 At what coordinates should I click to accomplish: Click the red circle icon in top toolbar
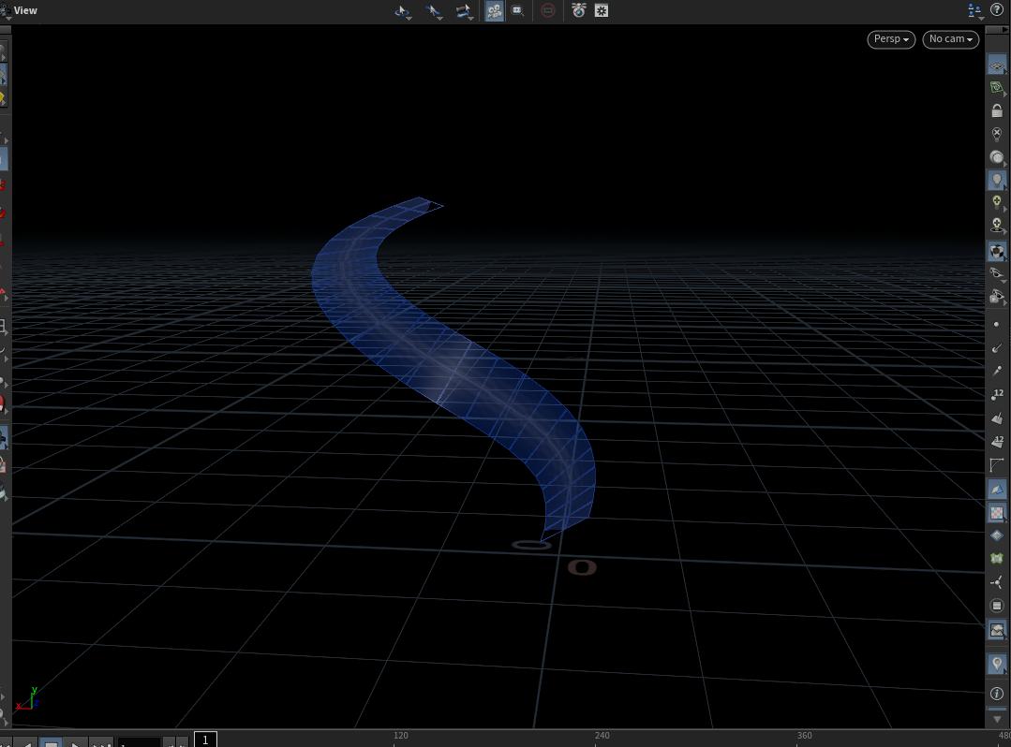click(548, 10)
